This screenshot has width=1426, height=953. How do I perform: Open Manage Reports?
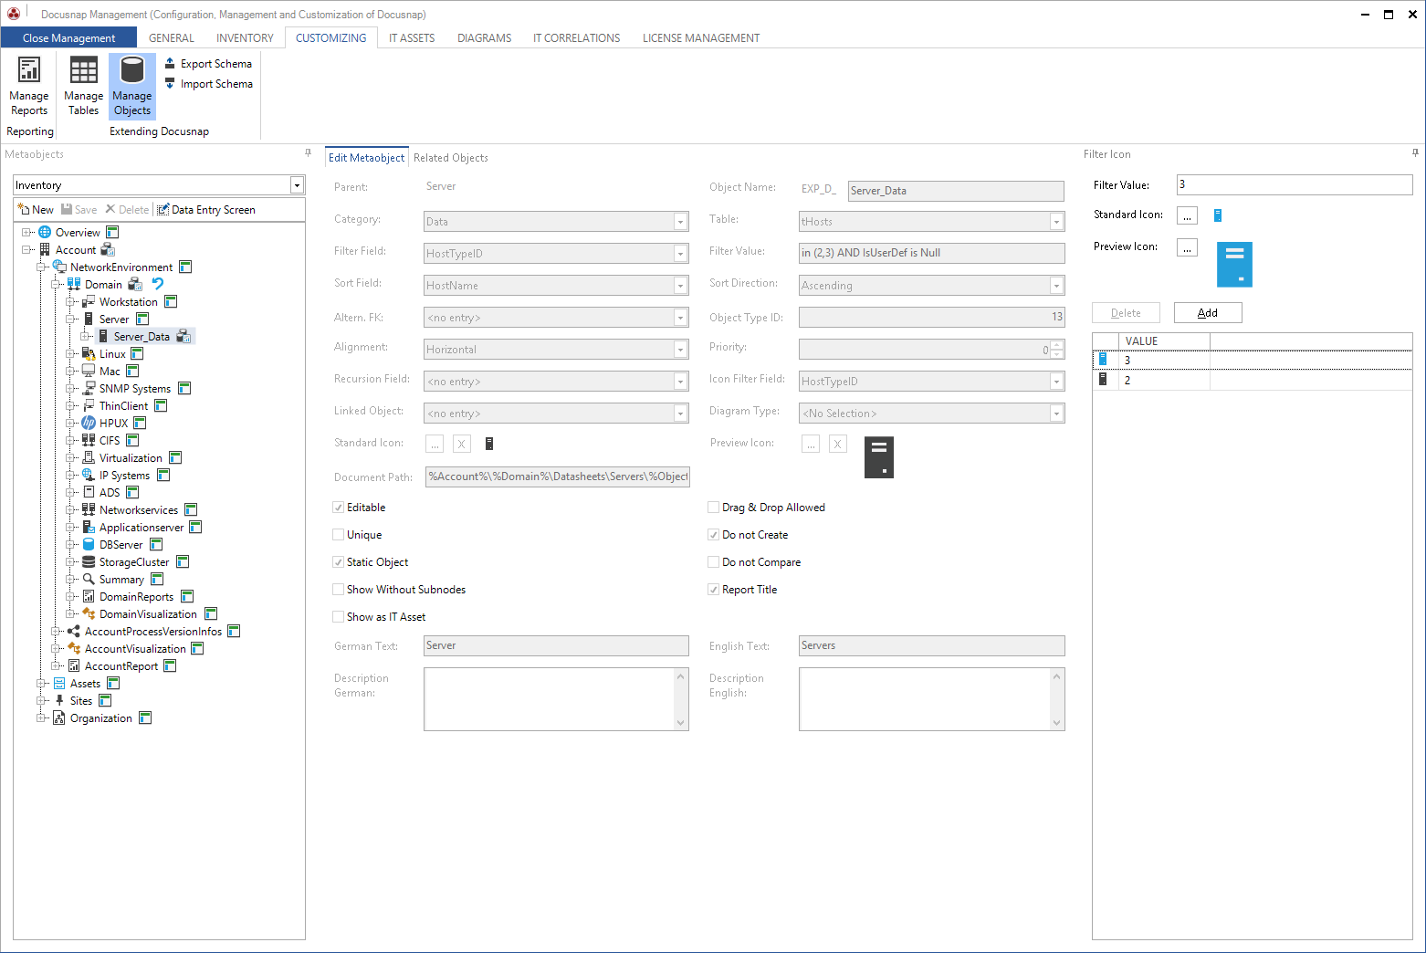(29, 87)
